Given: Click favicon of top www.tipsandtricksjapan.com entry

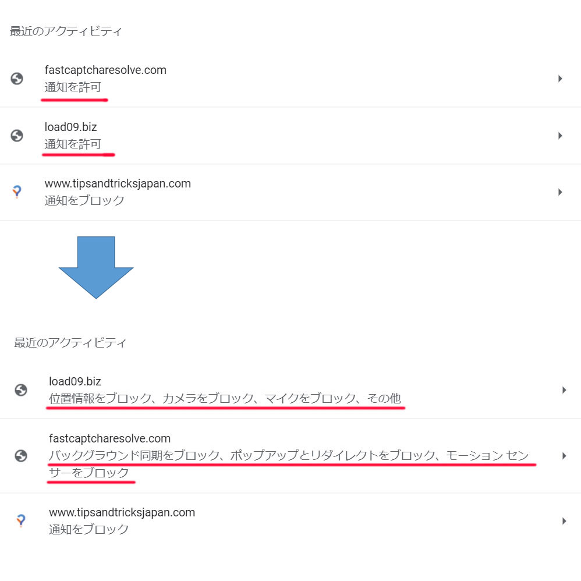Looking at the screenshot, I should (17, 192).
